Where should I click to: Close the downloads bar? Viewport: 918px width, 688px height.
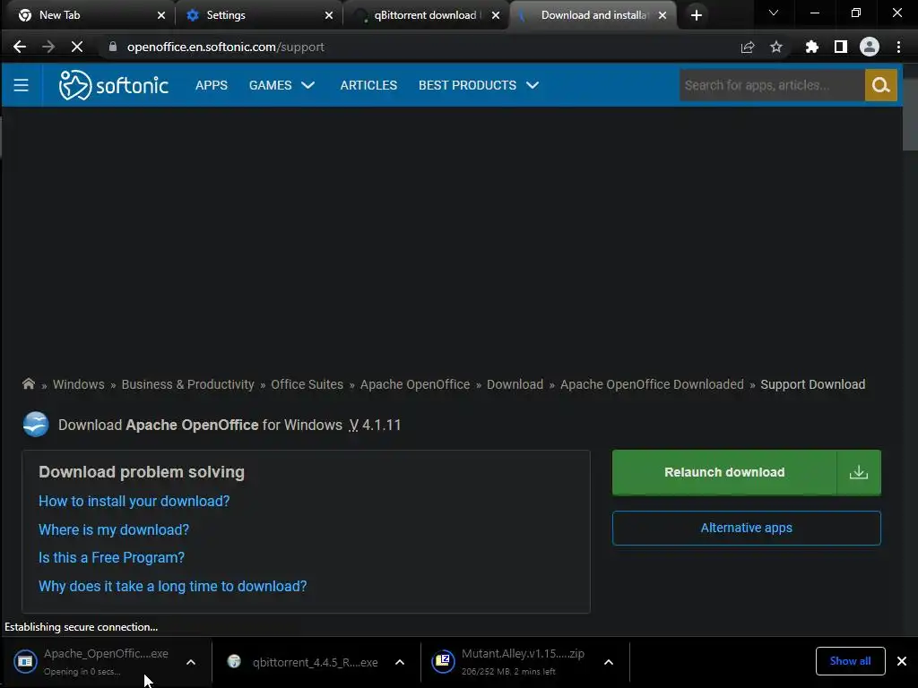coord(902,661)
